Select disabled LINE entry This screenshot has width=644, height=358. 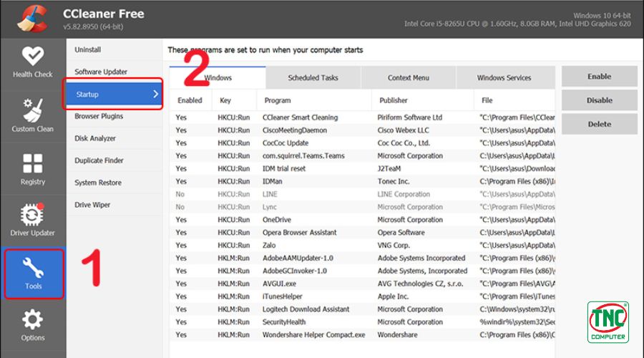[362, 194]
